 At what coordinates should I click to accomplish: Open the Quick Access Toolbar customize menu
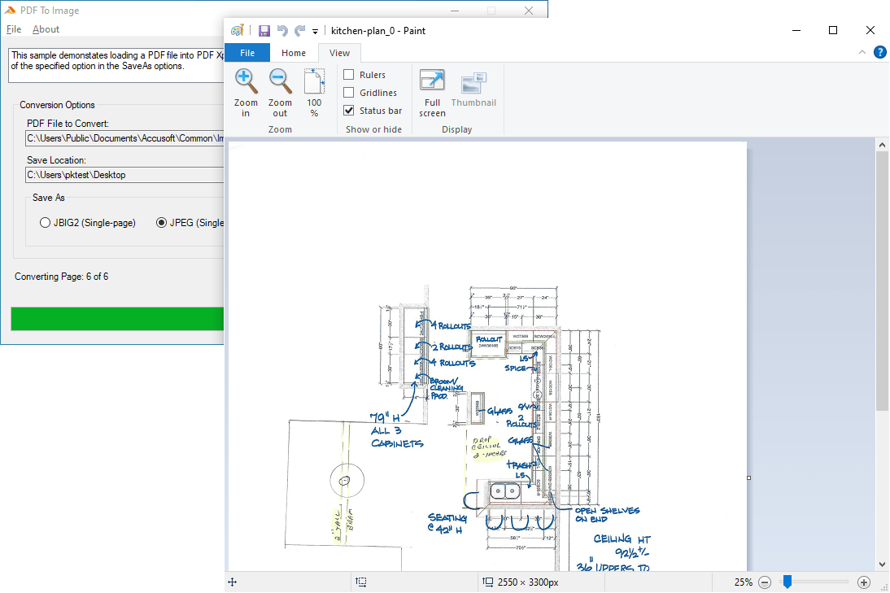(x=315, y=30)
